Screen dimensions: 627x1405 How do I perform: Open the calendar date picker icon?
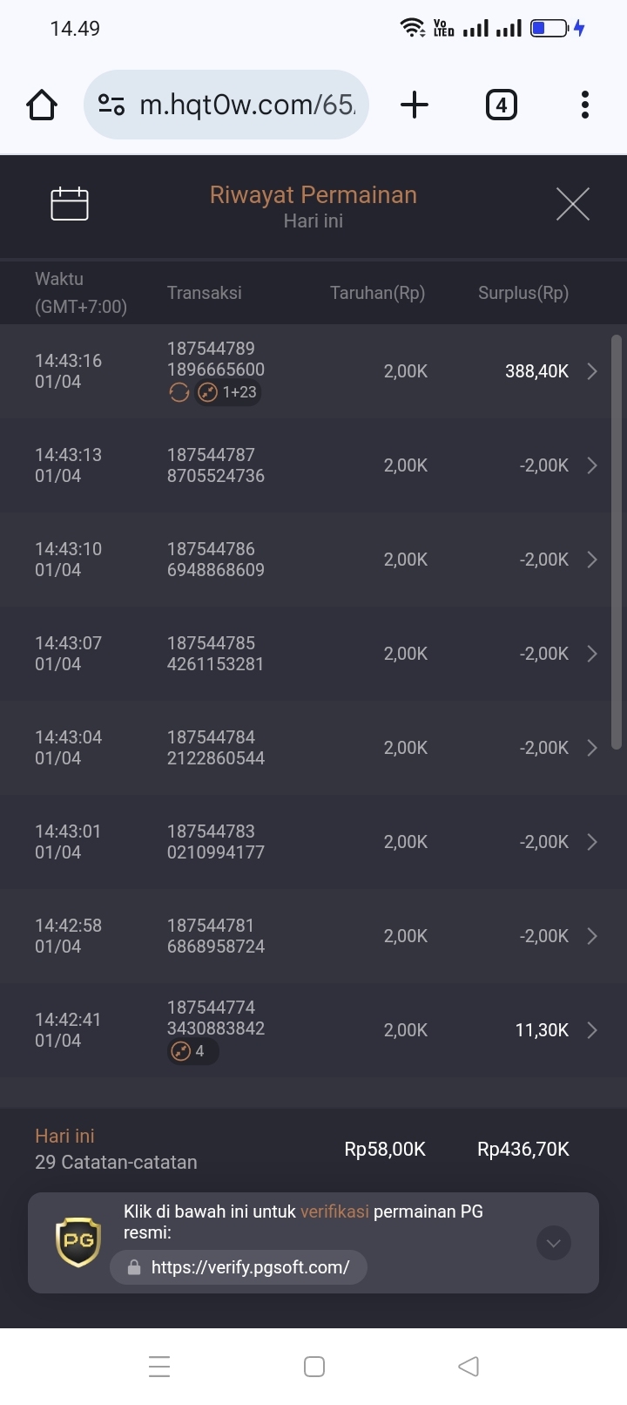coord(70,204)
